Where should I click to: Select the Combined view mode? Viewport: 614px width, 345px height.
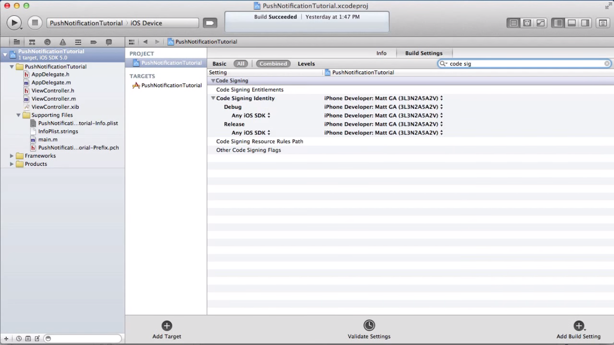pos(273,64)
